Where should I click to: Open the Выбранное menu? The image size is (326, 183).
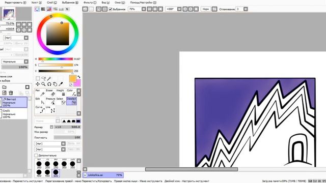click(x=70, y=3)
